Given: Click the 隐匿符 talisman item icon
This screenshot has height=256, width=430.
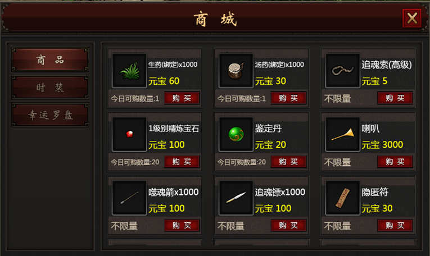Looking at the screenshot, I should [x=342, y=198].
